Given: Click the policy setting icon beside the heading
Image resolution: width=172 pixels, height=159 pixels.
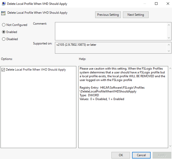Looking at the screenshot, I should (3, 13).
